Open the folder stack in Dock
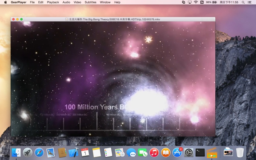Screen dimensions: 256x160 (x=228, y=153)
